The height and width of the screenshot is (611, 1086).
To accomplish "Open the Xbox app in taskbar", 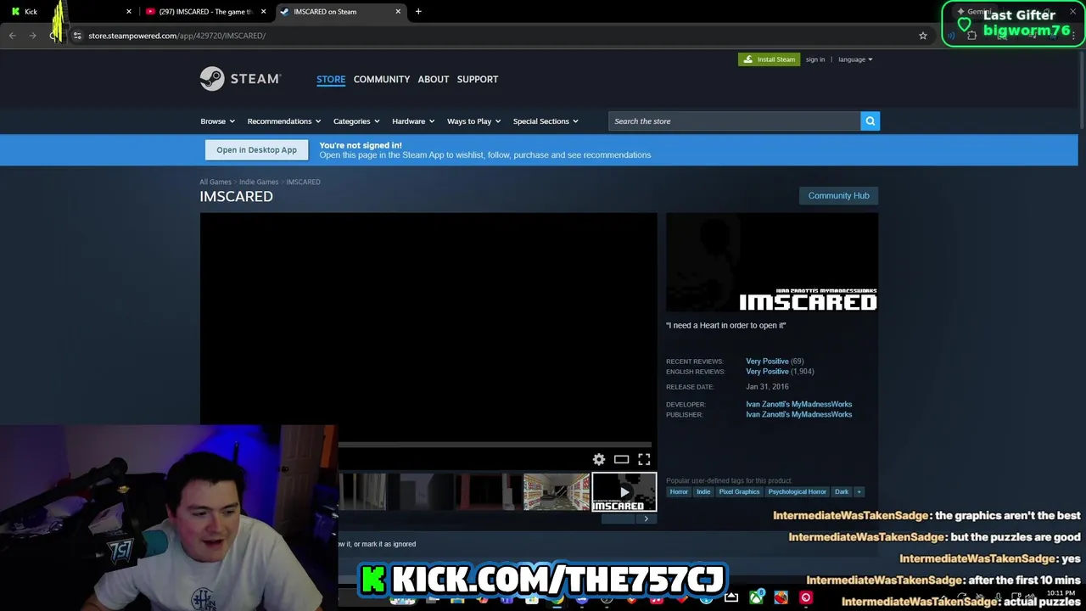I will [x=756, y=597].
